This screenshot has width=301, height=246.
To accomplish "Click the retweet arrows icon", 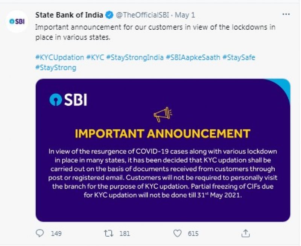I will click(x=108, y=233).
